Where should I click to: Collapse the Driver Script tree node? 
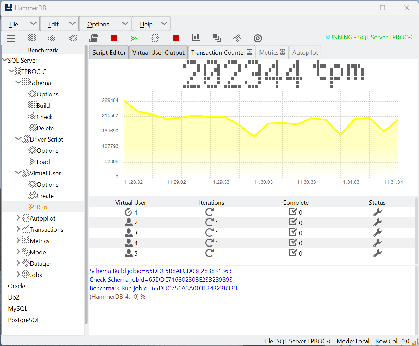(x=18, y=139)
